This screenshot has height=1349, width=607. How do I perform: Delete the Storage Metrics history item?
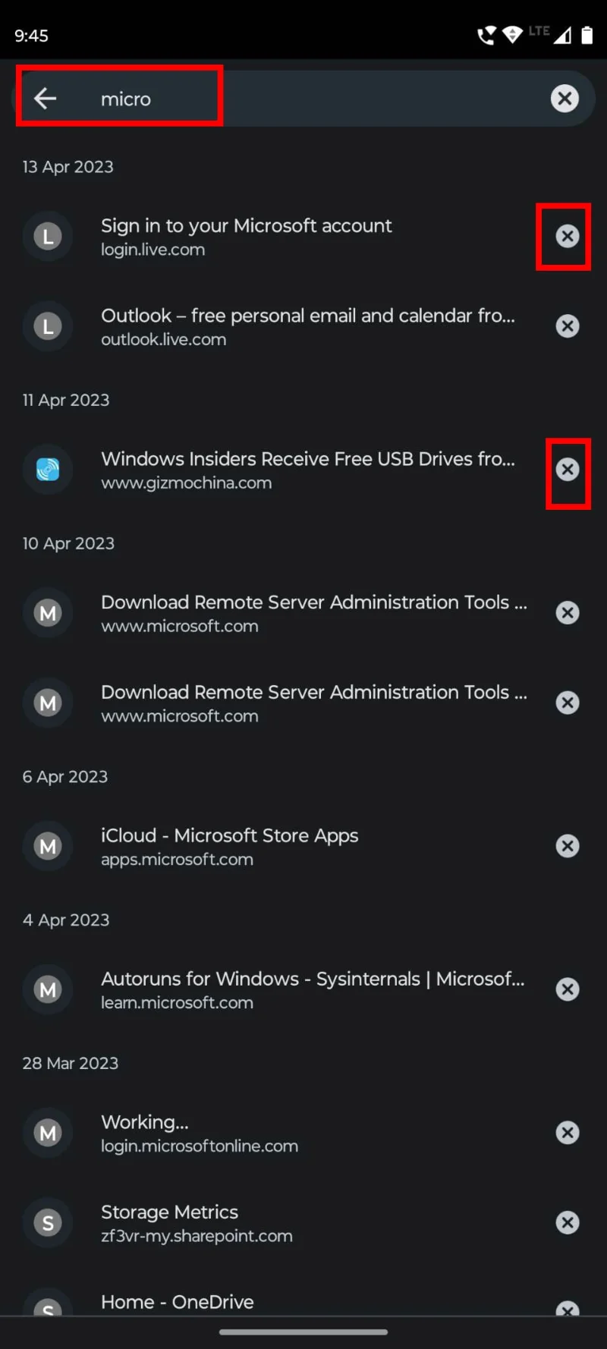(567, 1222)
